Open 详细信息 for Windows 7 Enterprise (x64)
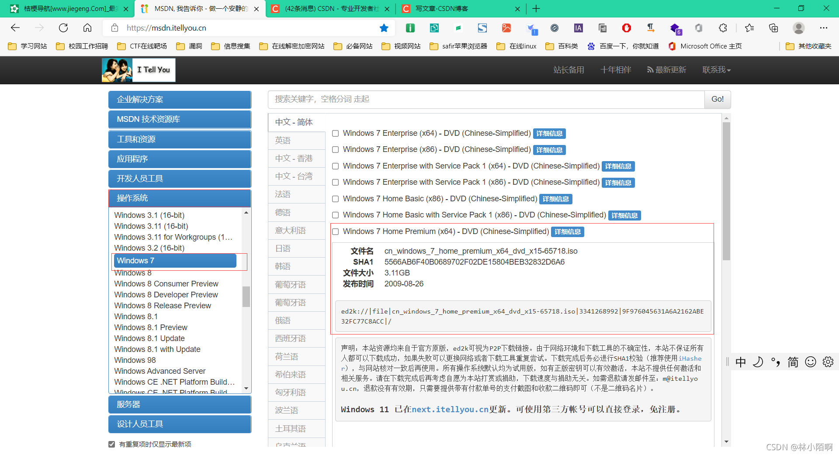 pyautogui.click(x=549, y=134)
